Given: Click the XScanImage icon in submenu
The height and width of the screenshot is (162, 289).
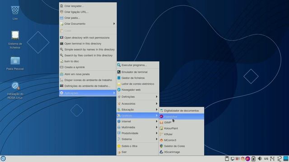Looking at the screenshot, I should tap(162, 152).
